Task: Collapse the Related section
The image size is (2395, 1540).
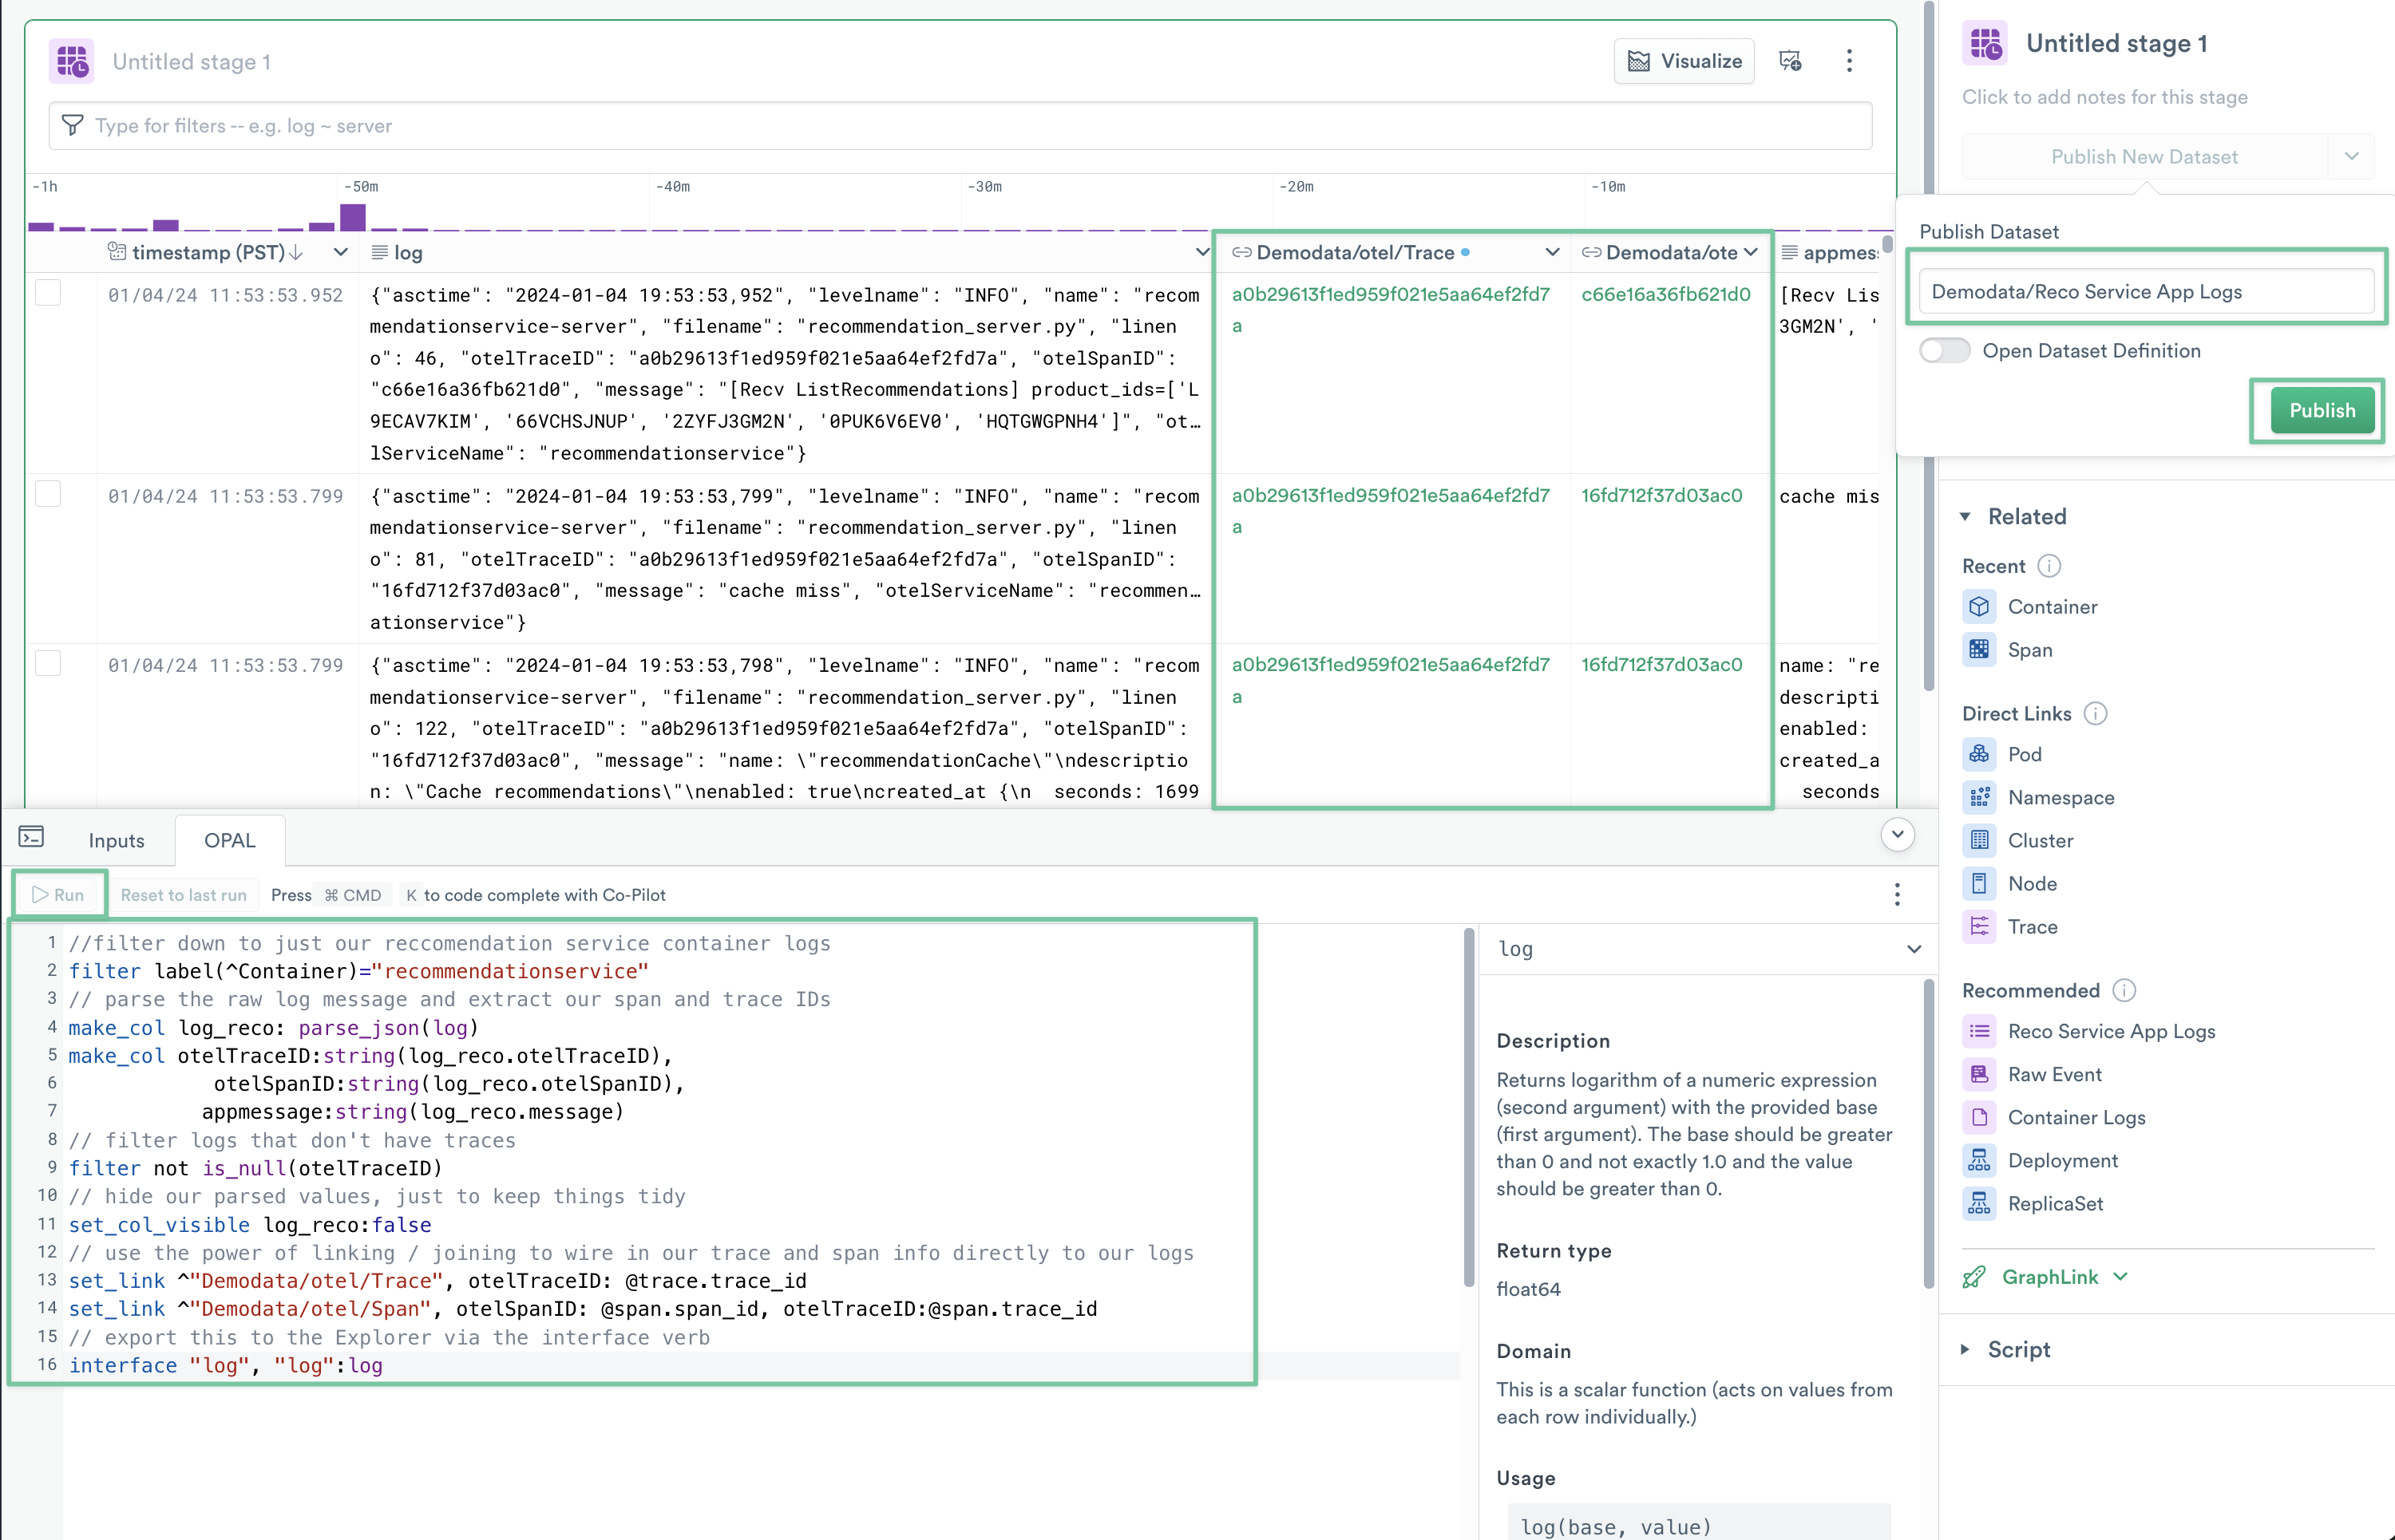Action: pyautogui.click(x=1965, y=517)
